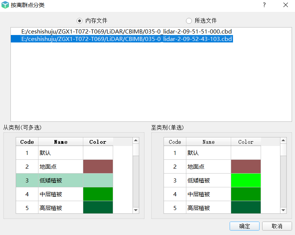Click scrollbar thumb of 至类别 table
This screenshot has height=235, width=295.
(x=283, y=150)
